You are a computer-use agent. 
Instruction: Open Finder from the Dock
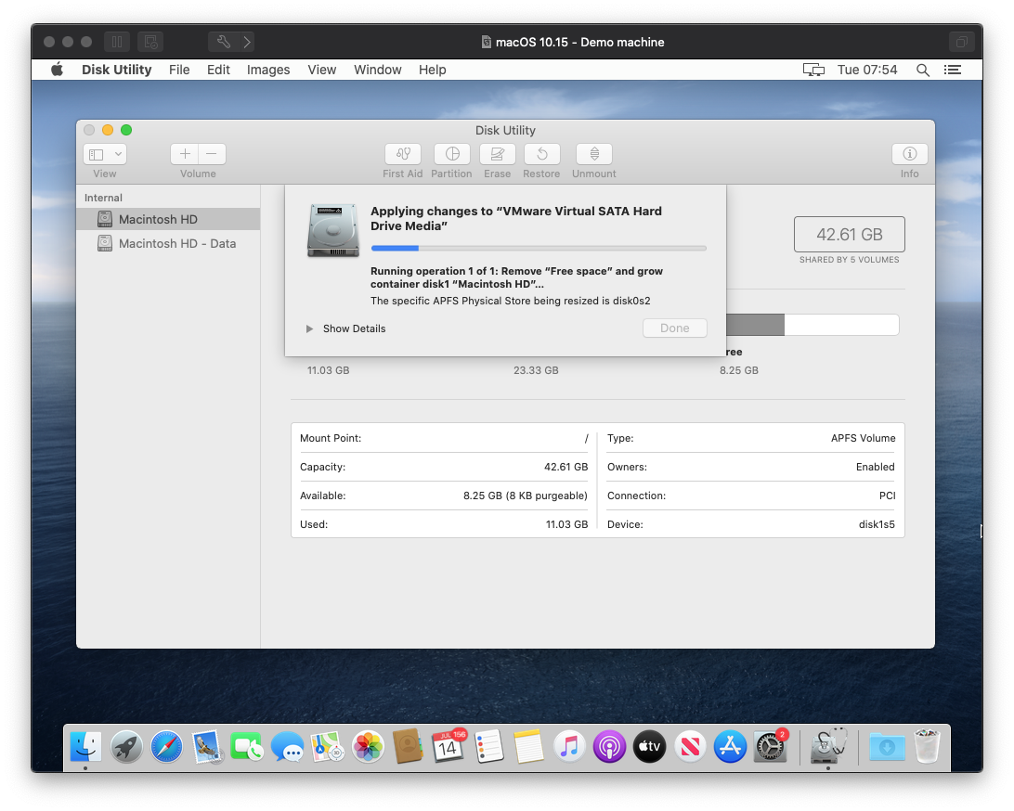(x=85, y=747)
